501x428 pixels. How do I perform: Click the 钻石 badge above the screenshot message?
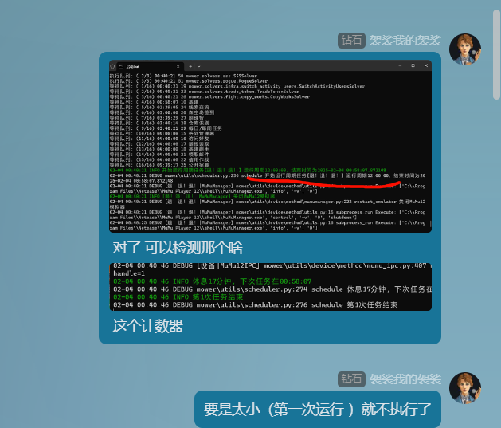(351, 41)
